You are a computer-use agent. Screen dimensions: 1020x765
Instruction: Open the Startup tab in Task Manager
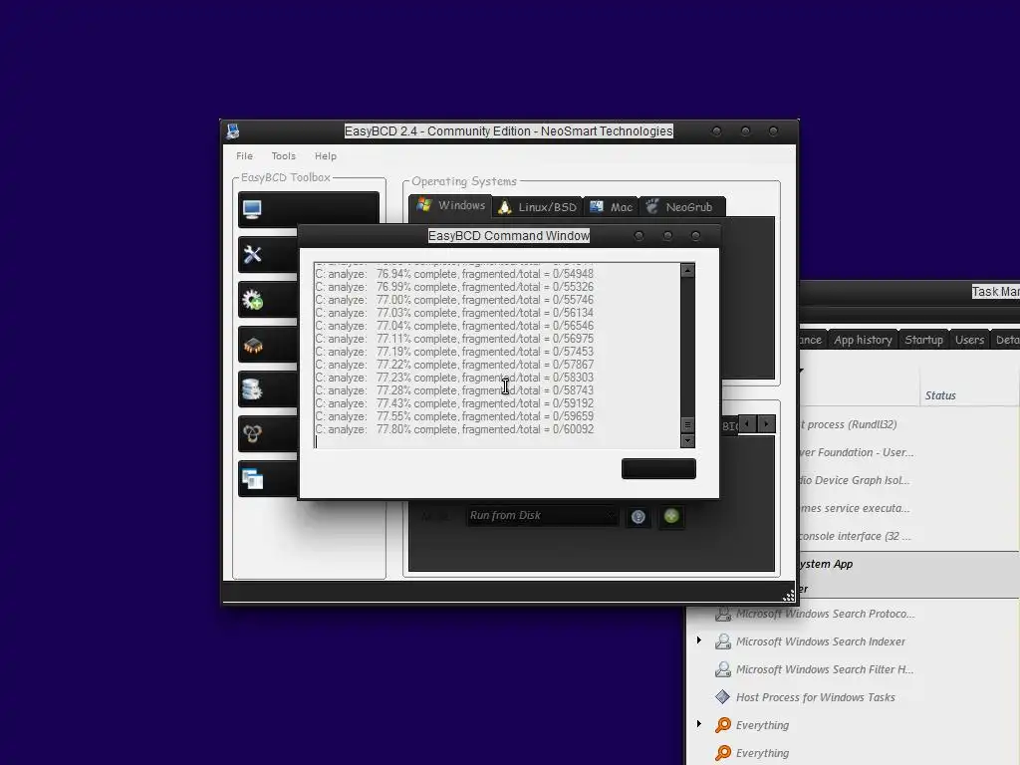[923, 341]
